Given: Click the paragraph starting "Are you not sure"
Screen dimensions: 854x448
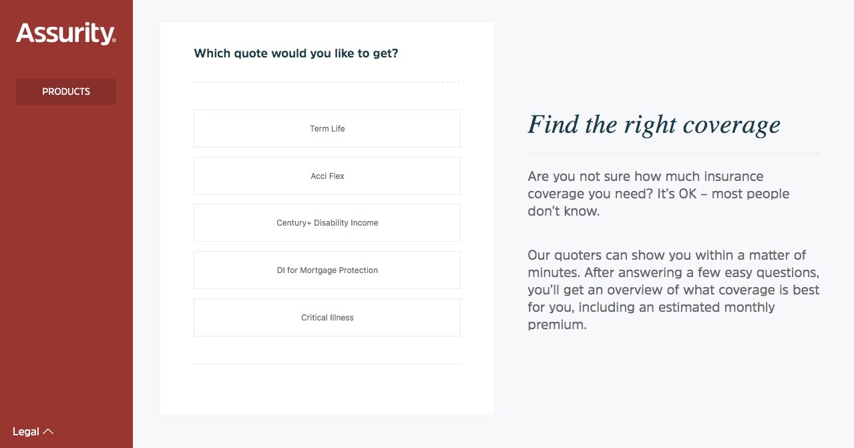Looking at the screenshot, I should 658,194.
